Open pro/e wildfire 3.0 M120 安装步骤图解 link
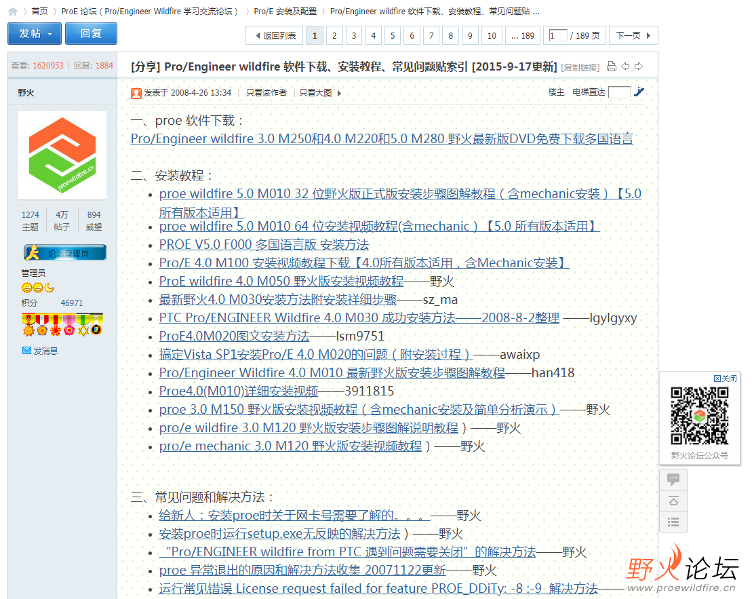The image size is (752, 599). point(309,427)
